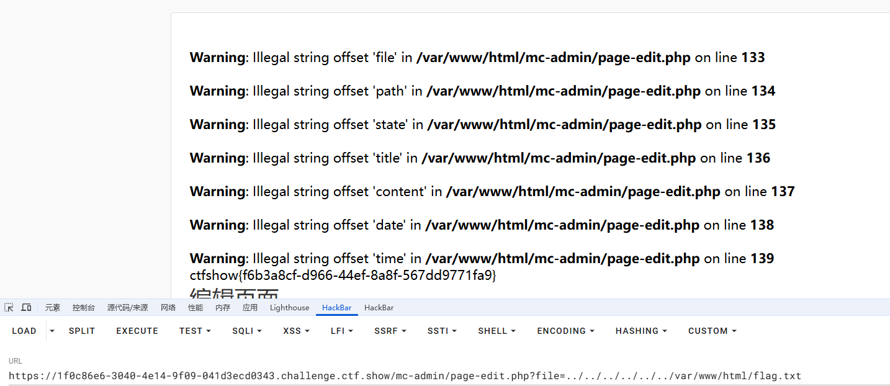
Task: Switch to the 控制台 (Console) tab
Action: tap(84, 308)
